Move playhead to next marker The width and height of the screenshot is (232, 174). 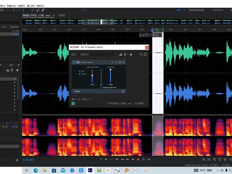coord(133,159)
